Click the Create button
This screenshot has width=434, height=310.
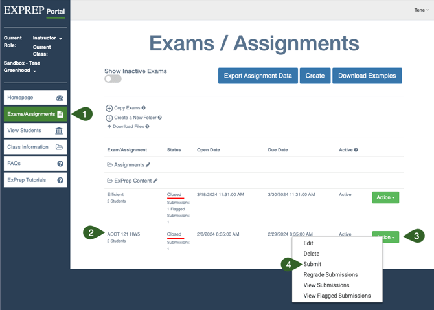coord(315,76)
